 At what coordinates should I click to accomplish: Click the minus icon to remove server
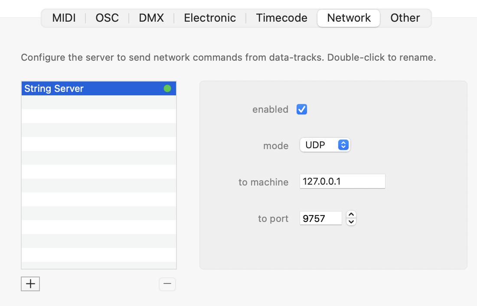pyautogui.click(x=167, y=284)
